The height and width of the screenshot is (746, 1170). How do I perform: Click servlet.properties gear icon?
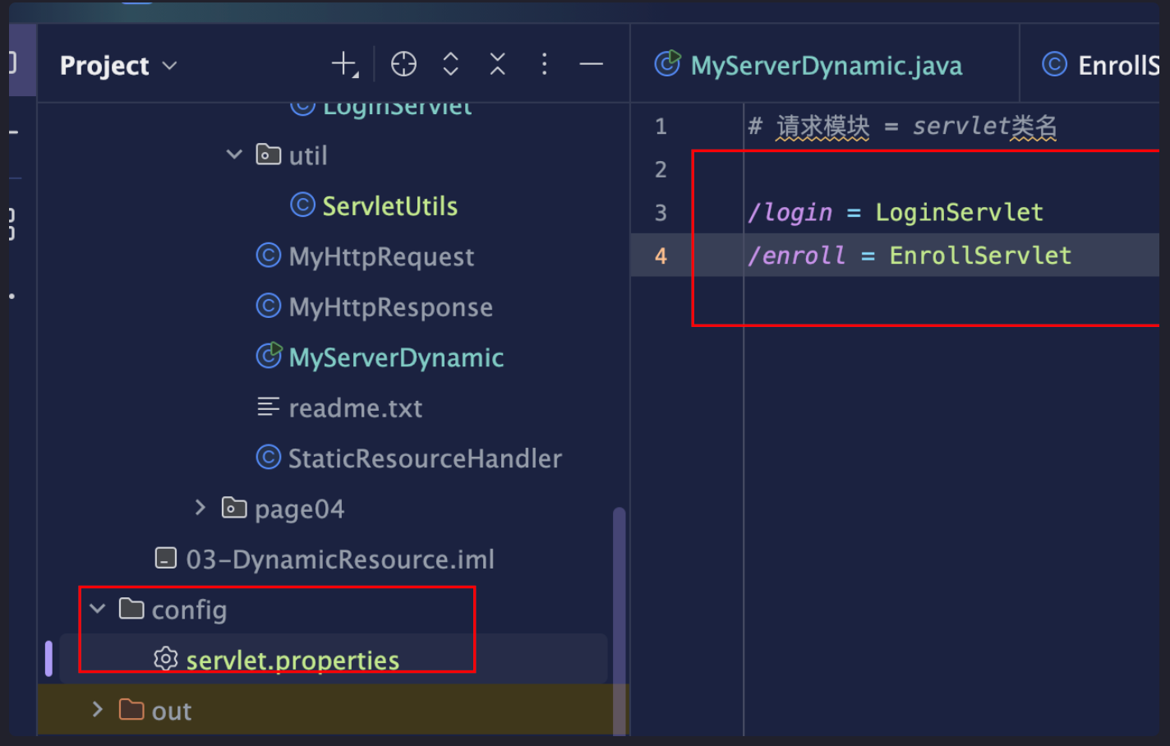166,659
